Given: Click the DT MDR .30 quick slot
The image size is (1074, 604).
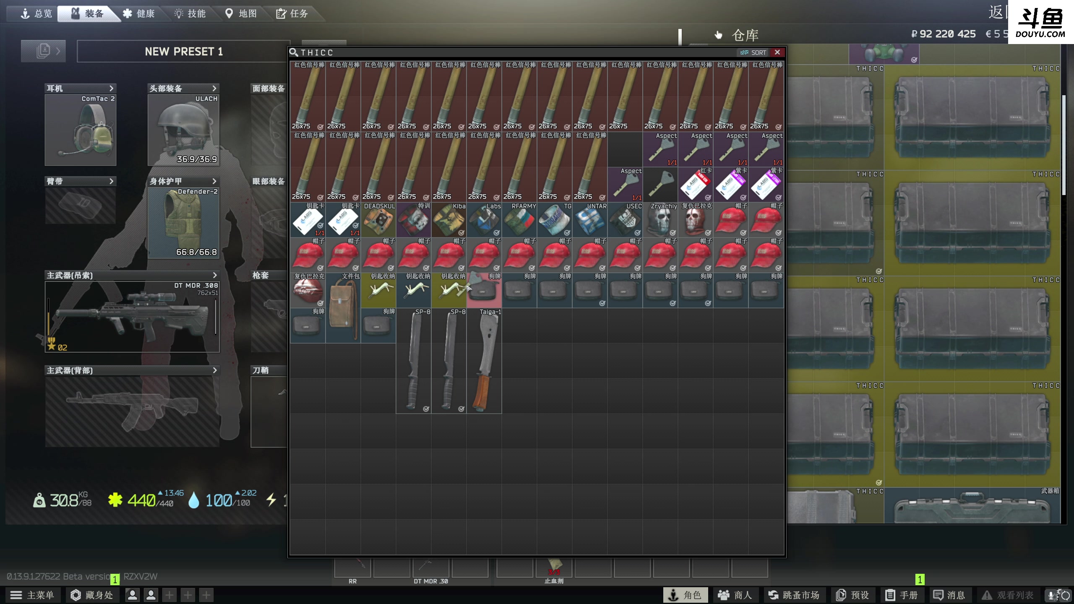Looking at the screenshot, I should 430,568.
